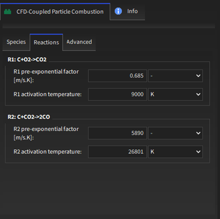The width and height of the screenshot is (220, 219).
Task: Click the green CFD-Coupled Particle Combustion icon
Action: [x=8, y=12]
